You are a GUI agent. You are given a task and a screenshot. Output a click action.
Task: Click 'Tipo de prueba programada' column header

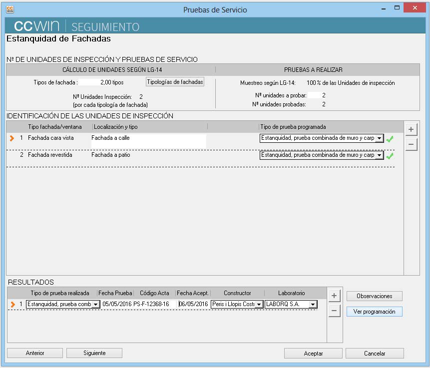[x=293, y=127]
